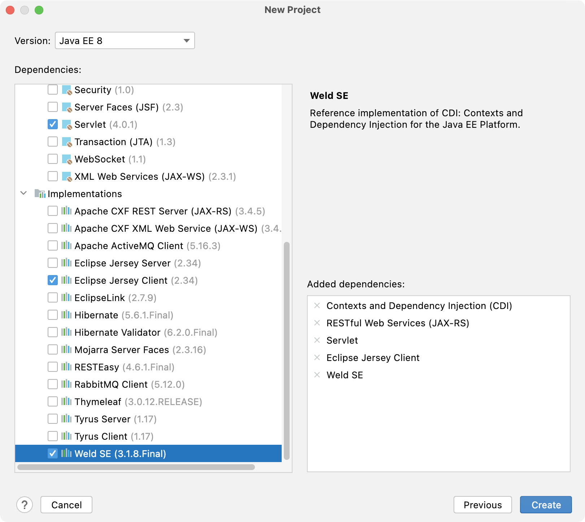Viewport: 585px width, 522px height.
Task: Click the Security specification icon
Action: 67,90
